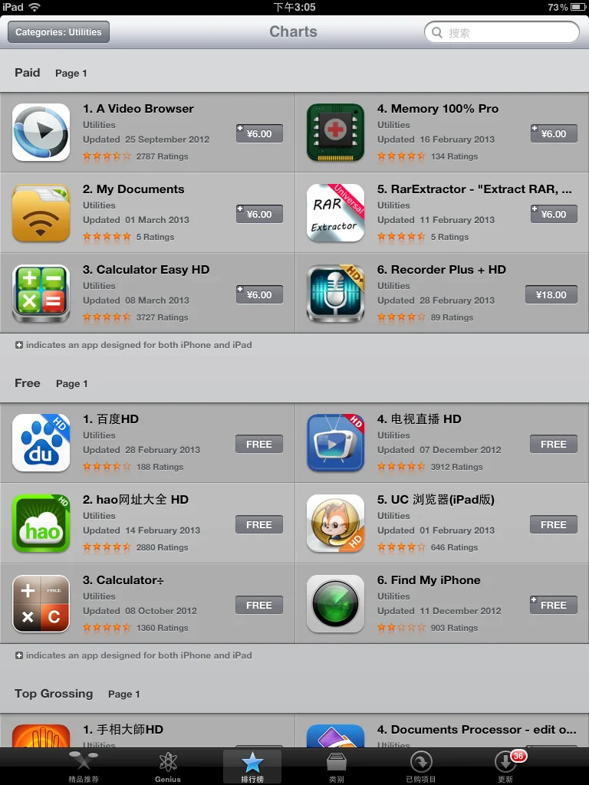Tap FREE button for Calculator÷

[x=259, y=605]
